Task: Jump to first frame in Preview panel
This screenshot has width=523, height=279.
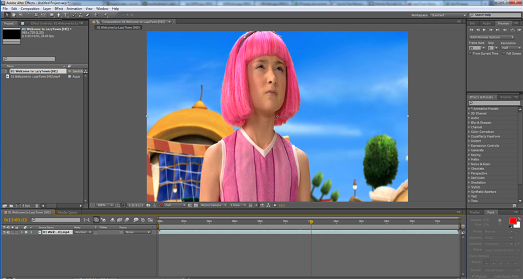Action: [471, 30]
